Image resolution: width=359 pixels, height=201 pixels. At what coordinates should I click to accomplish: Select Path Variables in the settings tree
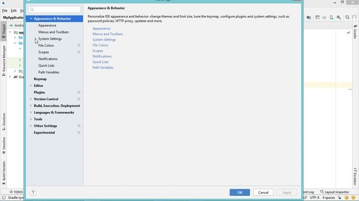(x=49, y=72)
